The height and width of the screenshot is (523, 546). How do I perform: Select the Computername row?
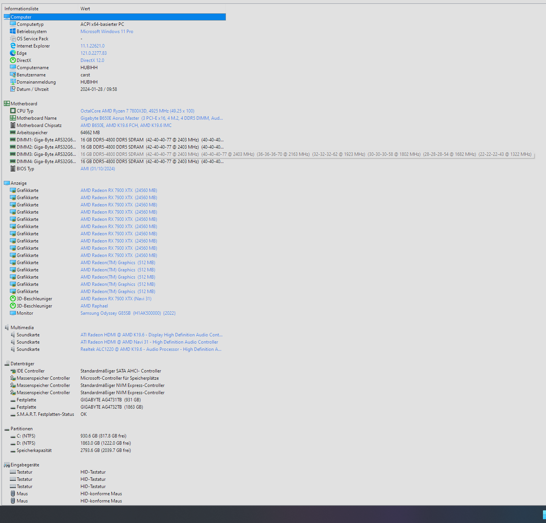[x=114, y=68]
